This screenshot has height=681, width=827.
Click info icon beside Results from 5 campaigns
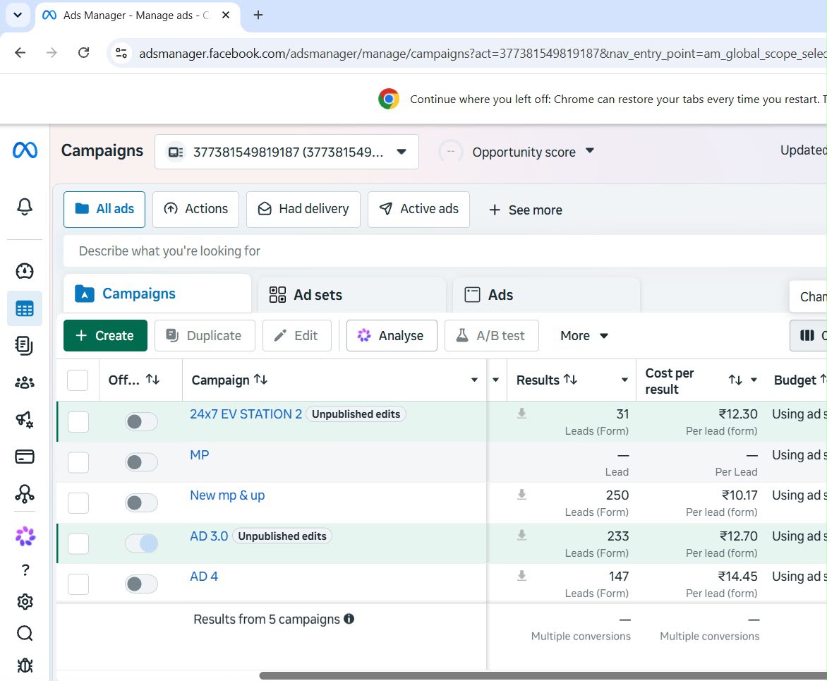(x=349, y=619)
